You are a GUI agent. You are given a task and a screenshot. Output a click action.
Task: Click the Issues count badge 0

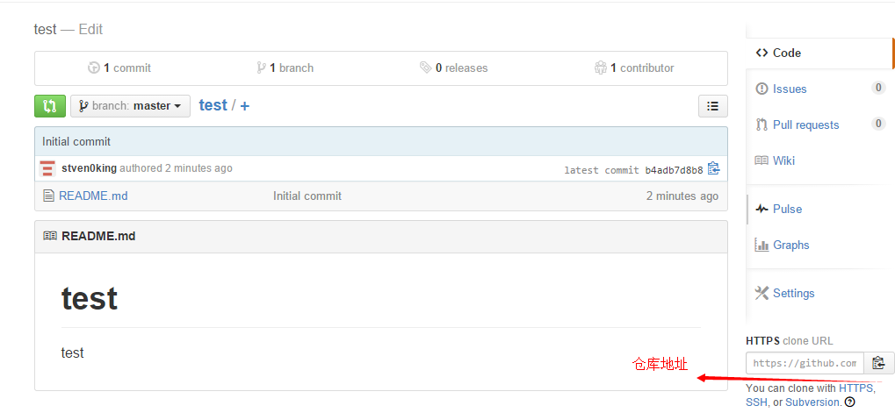click(878, 88)
